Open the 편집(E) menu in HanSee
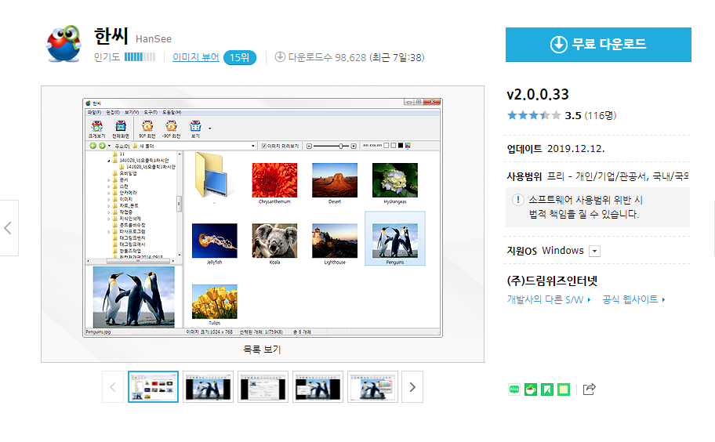This screenshot has width=715, height=442. tap(113, 113)
